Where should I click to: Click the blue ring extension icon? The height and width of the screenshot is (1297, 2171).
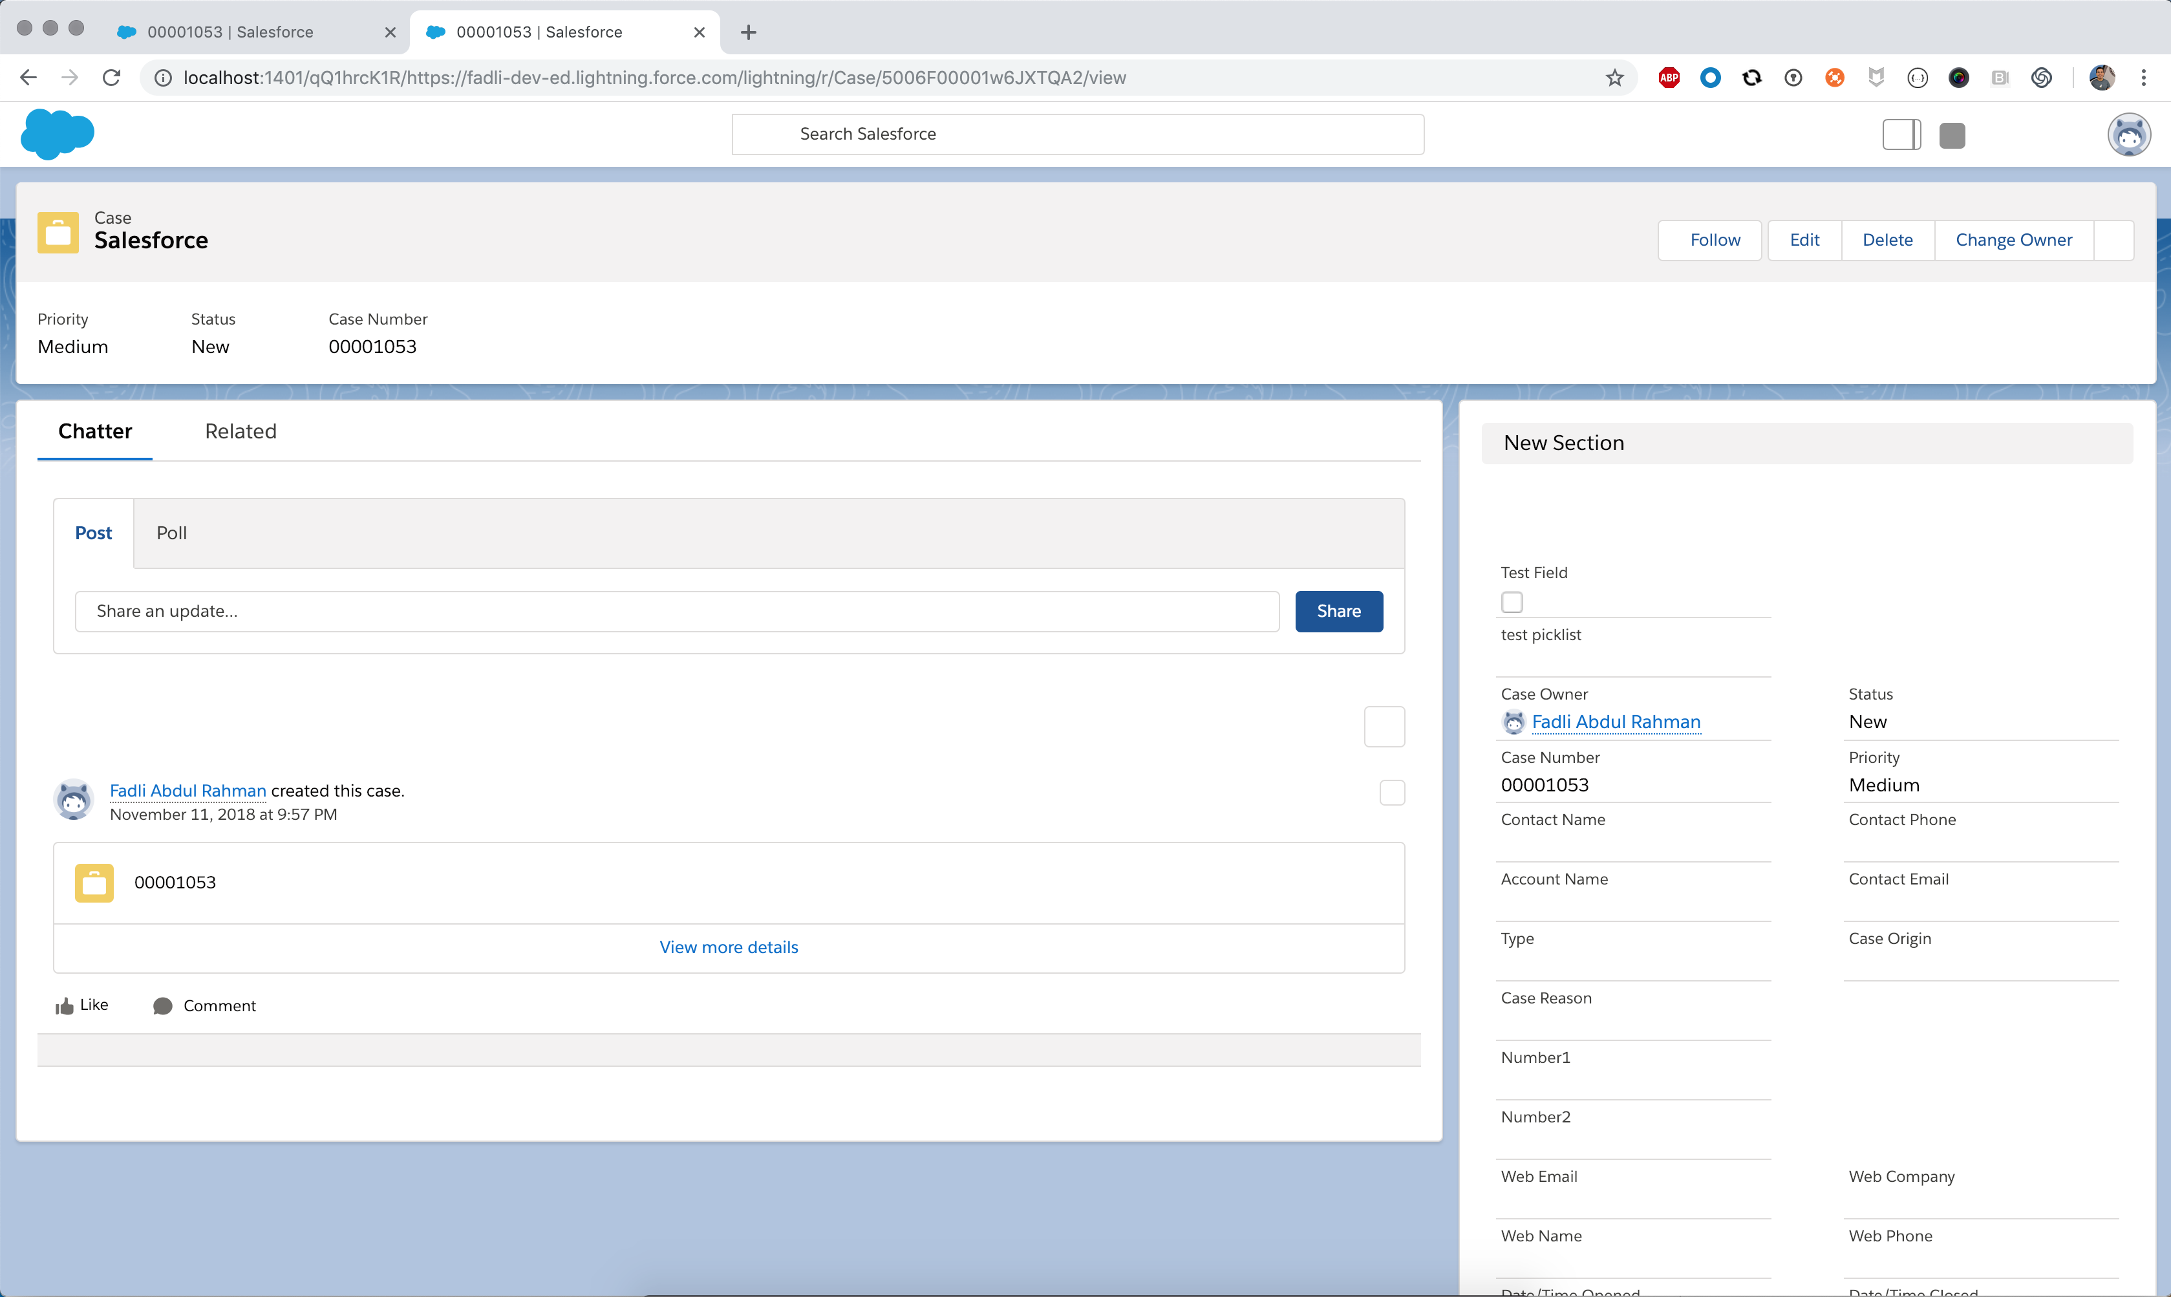click(x=1711, y=78)
